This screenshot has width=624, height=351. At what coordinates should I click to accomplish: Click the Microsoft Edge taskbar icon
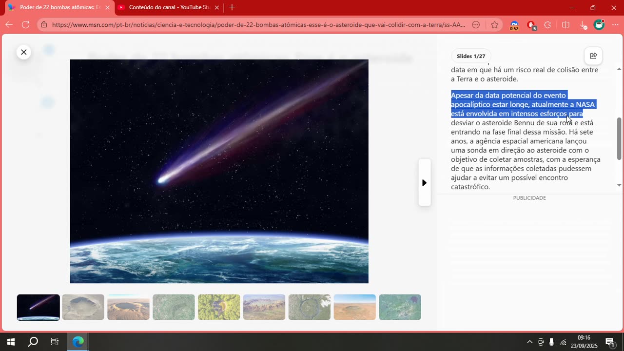pyautogui.click(x=78, y=342)
